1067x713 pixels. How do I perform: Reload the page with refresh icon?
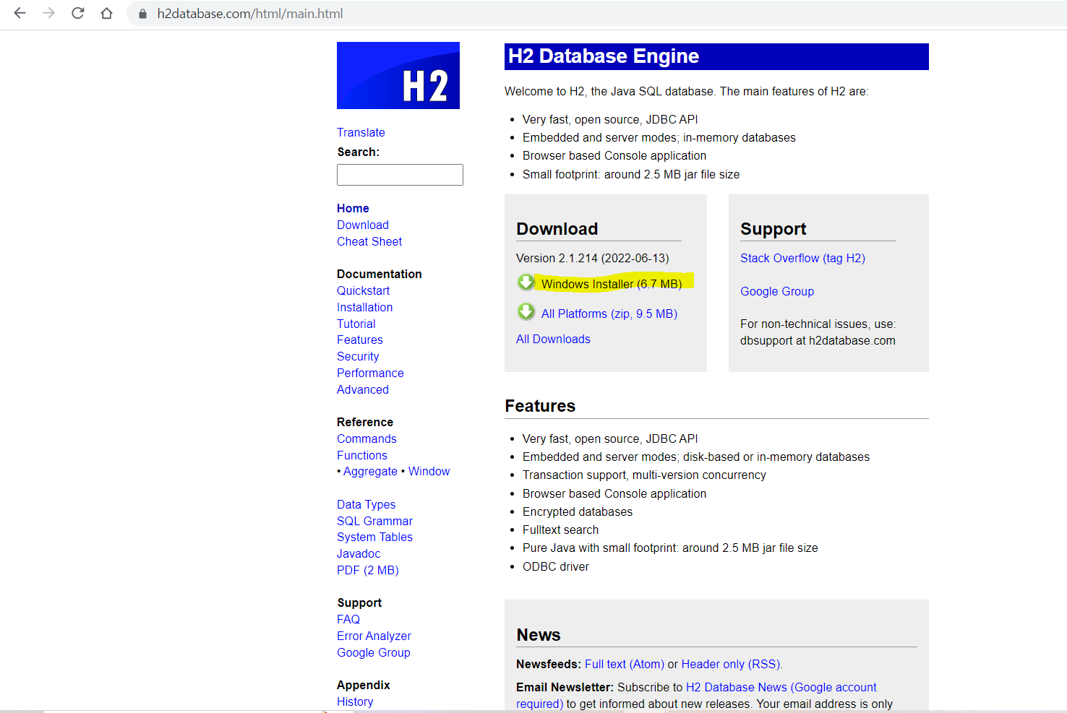[77, 13]
